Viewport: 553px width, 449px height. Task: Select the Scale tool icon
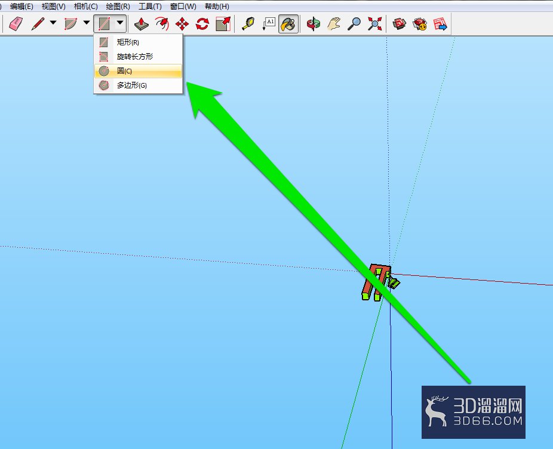point(223,24)
